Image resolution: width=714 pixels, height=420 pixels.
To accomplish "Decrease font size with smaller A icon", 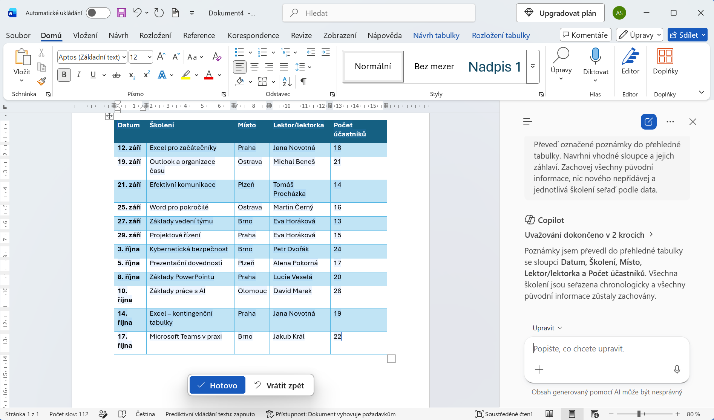I will pos(176,57).
